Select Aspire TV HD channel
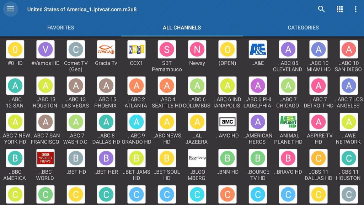The width and height of the screenshot is (364, 205). [x=318, y=122]
